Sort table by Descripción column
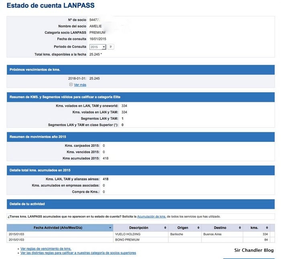 (x=140, y=228)
